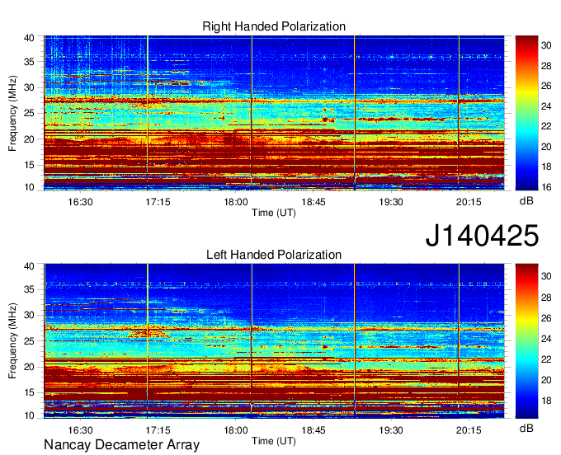Click the dB label under right-handed color bar
561x455 pixels.
point(526,201)
